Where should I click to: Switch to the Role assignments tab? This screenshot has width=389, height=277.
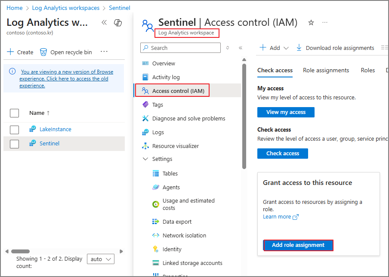click(326, 71)
